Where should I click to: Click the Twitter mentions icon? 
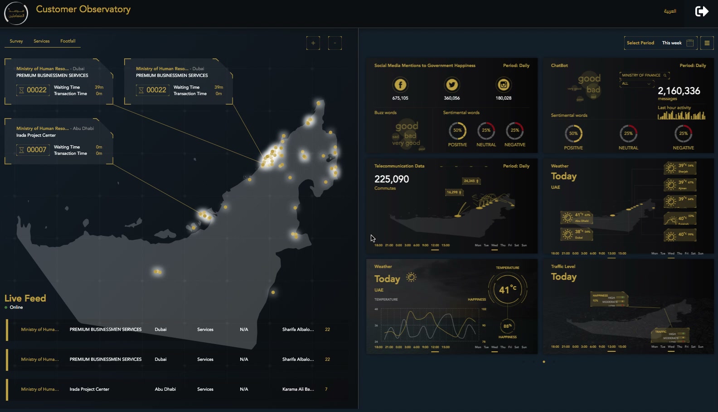pos(451,85)
